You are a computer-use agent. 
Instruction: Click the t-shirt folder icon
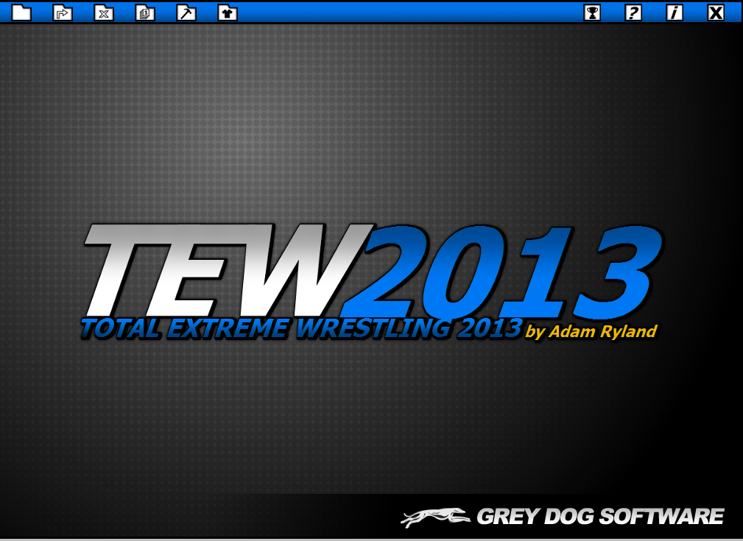[228, 13]
